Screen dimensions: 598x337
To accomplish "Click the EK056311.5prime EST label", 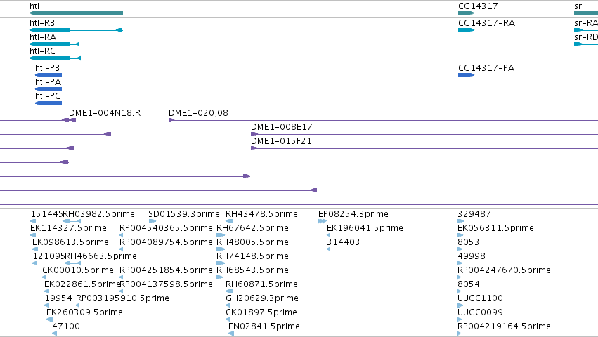I will (495, 228).
